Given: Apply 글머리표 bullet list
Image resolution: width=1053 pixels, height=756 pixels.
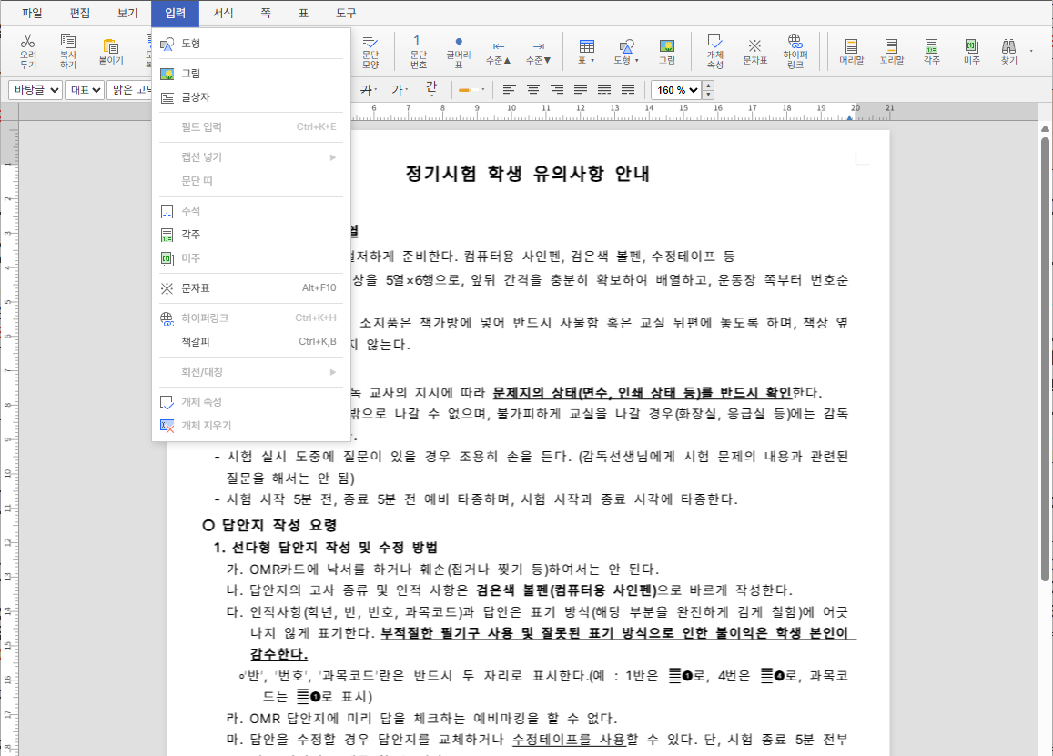Looking at the screenshot, I should pos(459,51).
